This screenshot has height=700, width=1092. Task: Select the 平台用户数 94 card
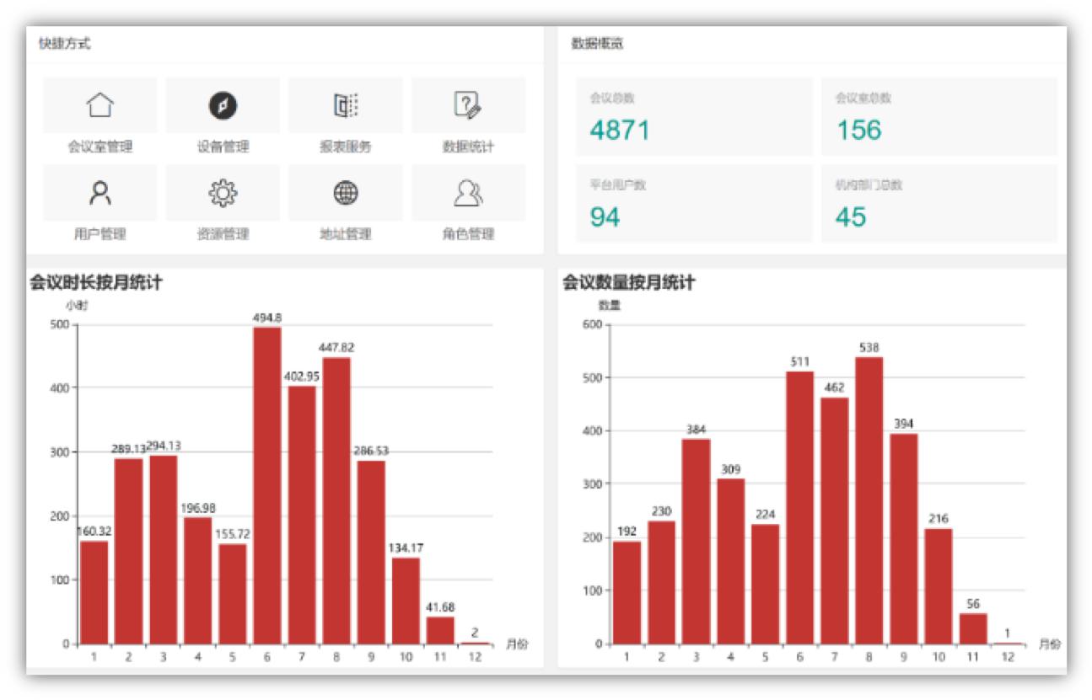[693, 204]
